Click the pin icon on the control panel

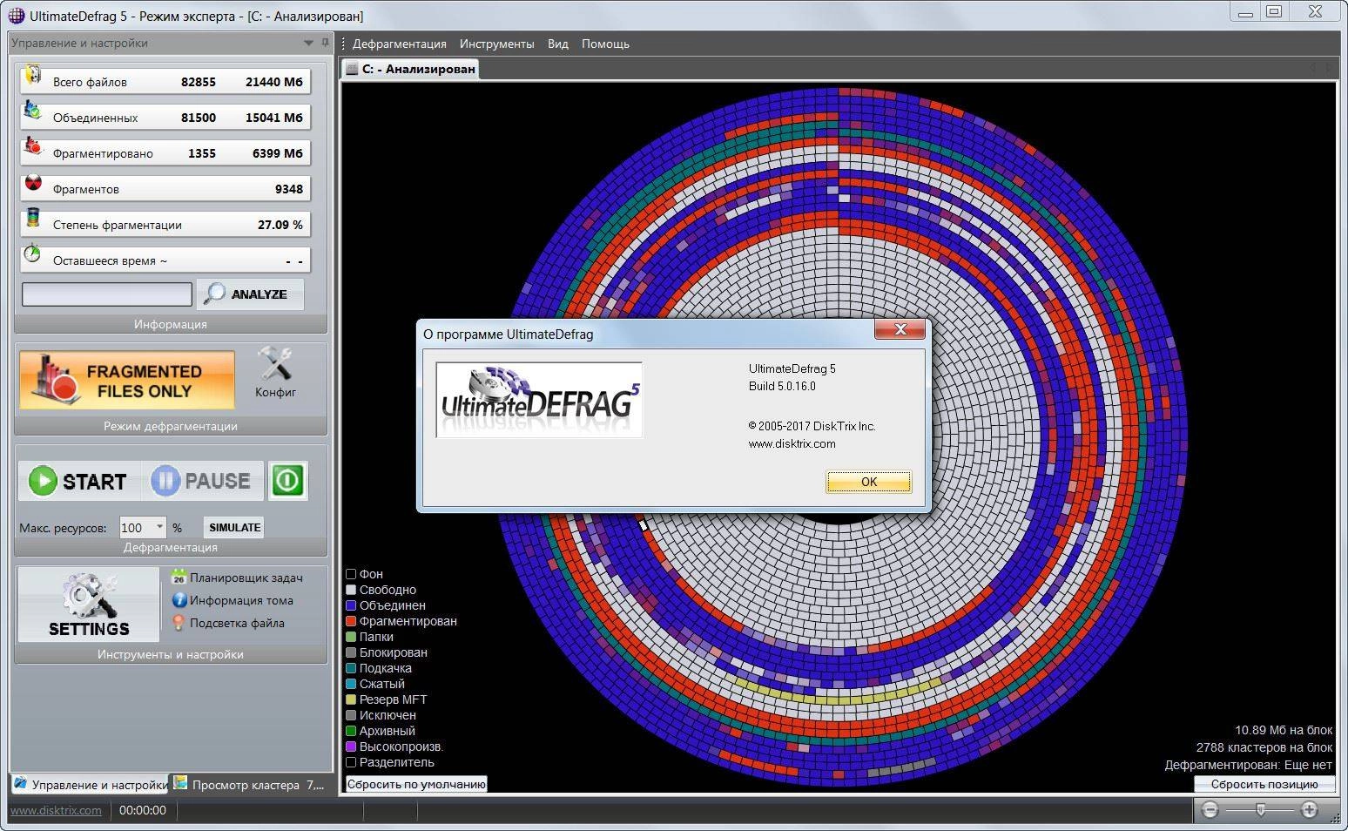325,43
